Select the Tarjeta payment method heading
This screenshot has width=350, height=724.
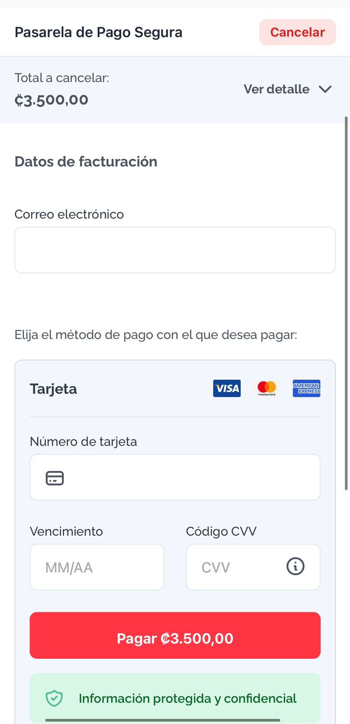pos(53,389)
